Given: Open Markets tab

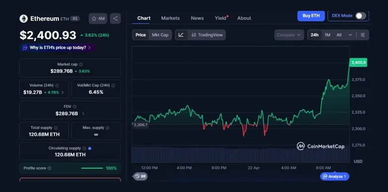Looking at the screenshot, I should coord(170,18).
